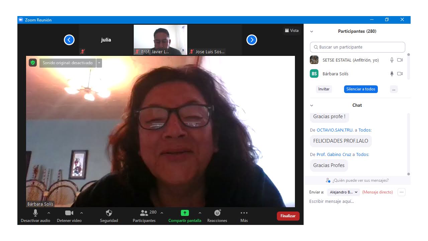Click the Zoom logo in title bar
The image size is (428, 241).
[x=21, y=20]
